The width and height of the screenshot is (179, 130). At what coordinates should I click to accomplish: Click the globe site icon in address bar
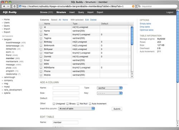[x=20, y=6]
